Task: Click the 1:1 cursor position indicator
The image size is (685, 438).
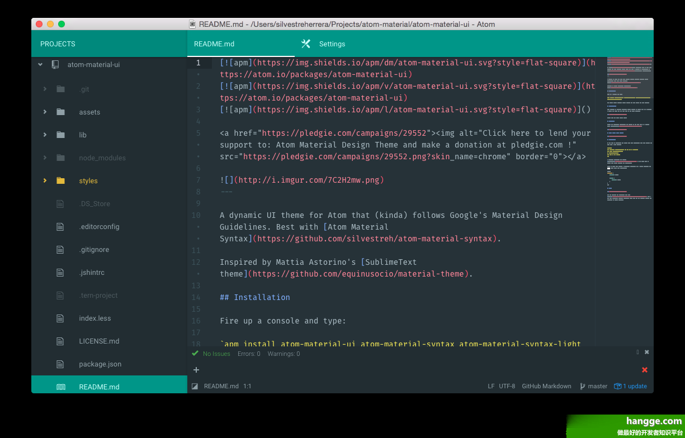Action: point(247,386)
